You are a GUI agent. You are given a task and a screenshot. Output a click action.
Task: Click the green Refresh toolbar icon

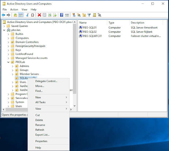(50, 15)
